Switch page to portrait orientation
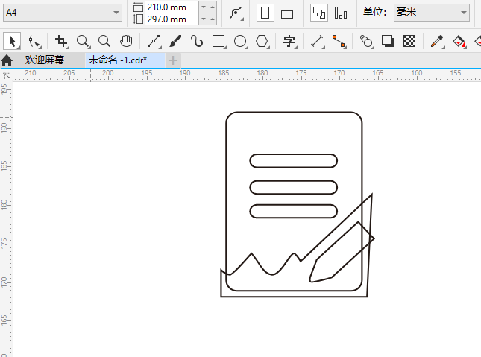 tap(265, 13)
